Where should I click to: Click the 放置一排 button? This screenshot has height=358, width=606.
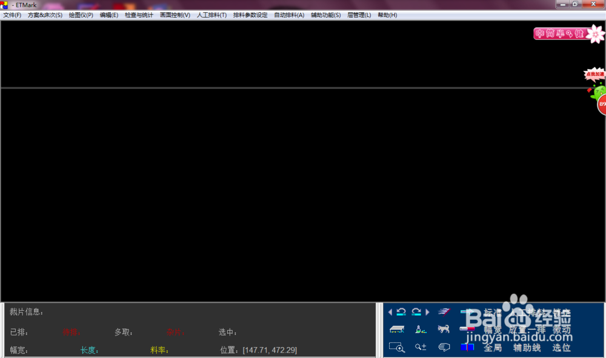click(x=527, y=330)
